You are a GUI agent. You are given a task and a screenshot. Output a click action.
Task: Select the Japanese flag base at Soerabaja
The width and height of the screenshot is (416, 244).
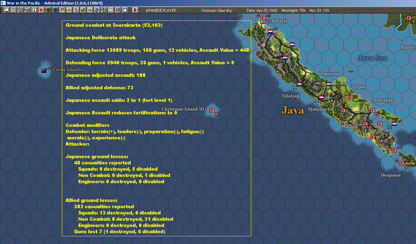coord(373,110)
